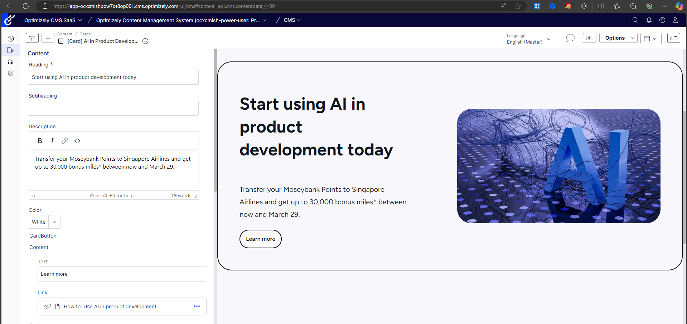Expand the Options dropdown button

coord(618,38)
